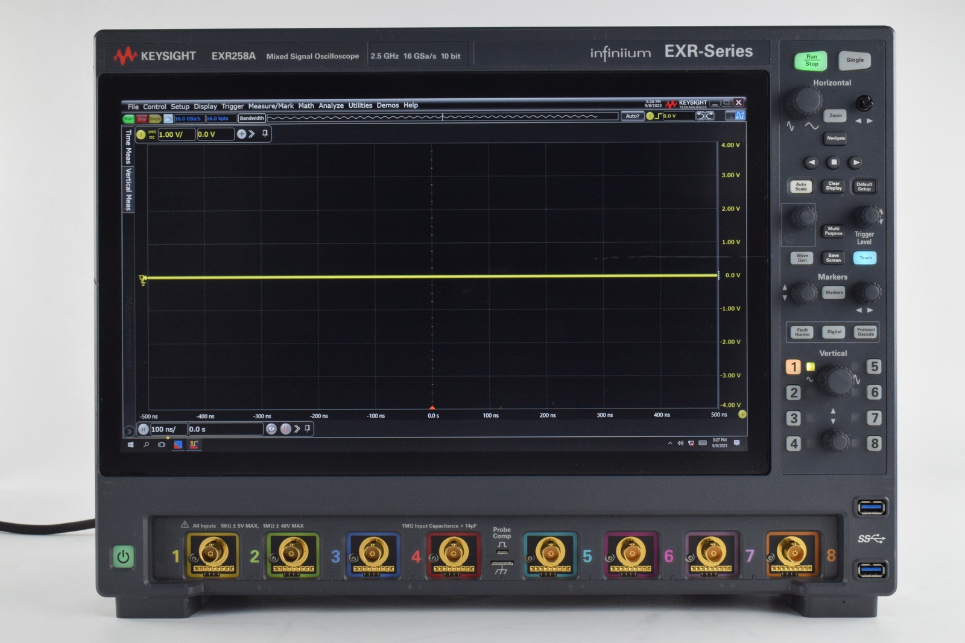Pin the horizontal toolbar
This screenshot has height=643, width=965.
coord(308,428)
